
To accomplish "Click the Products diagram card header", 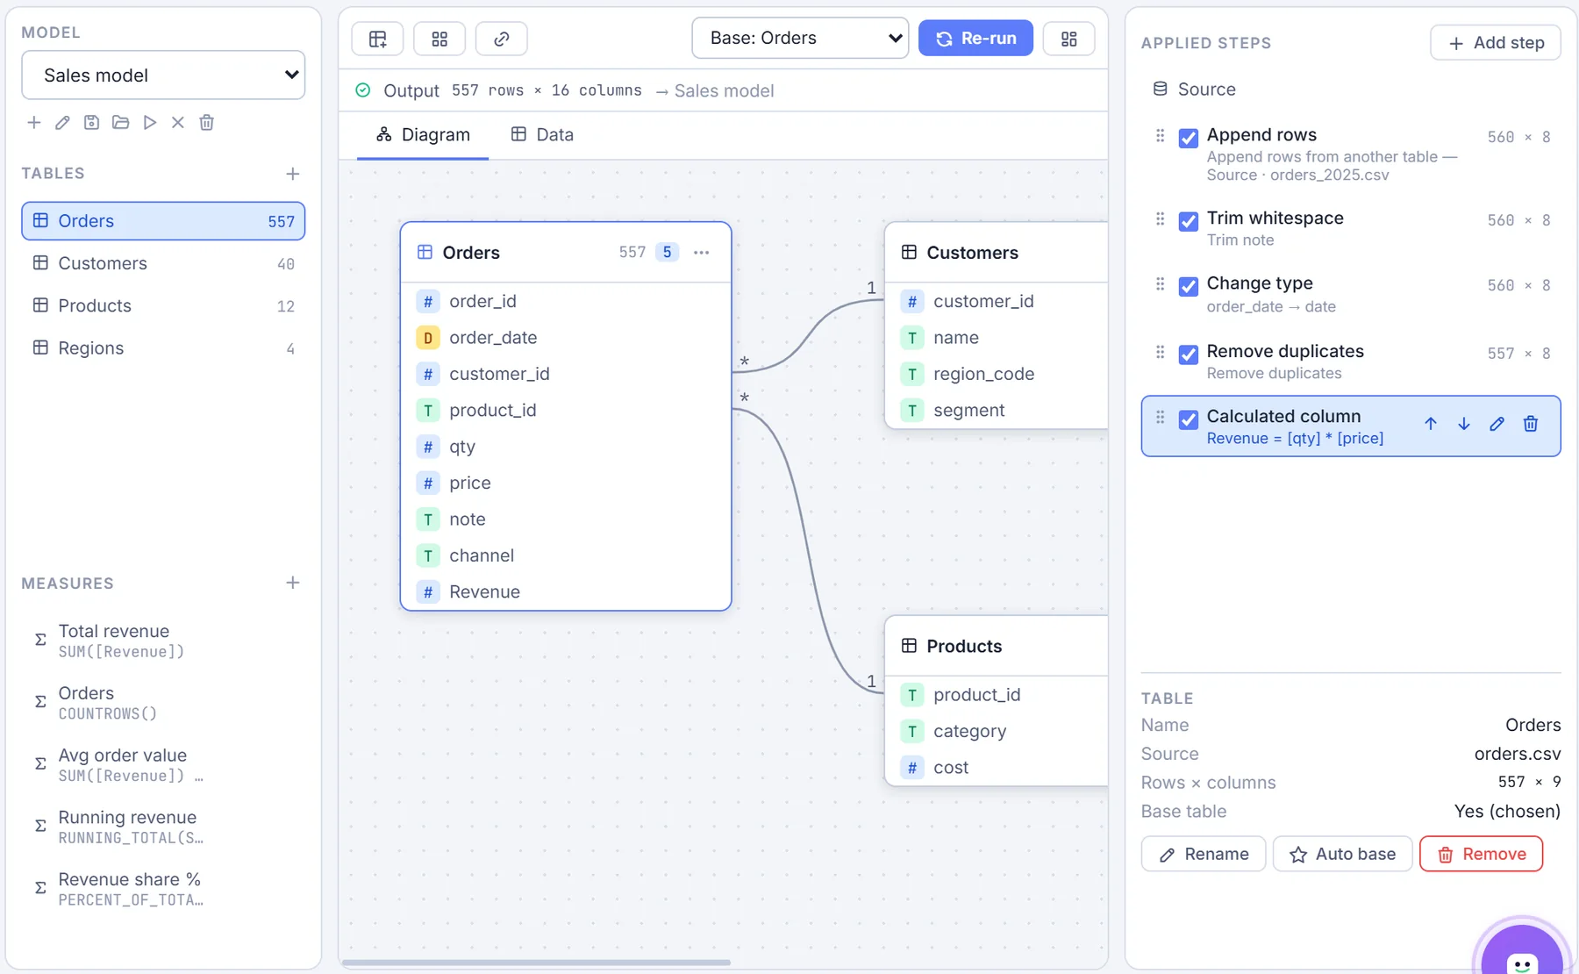I will point(997,647).
